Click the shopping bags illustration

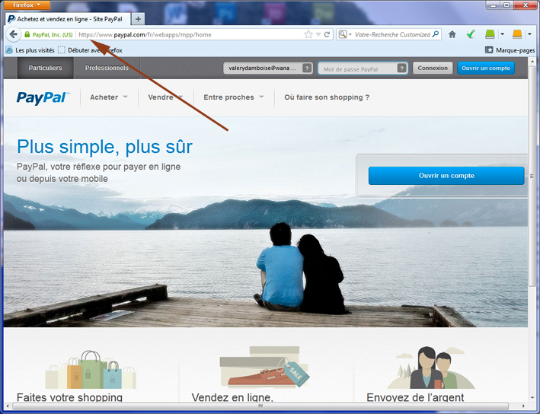[91, 370]
